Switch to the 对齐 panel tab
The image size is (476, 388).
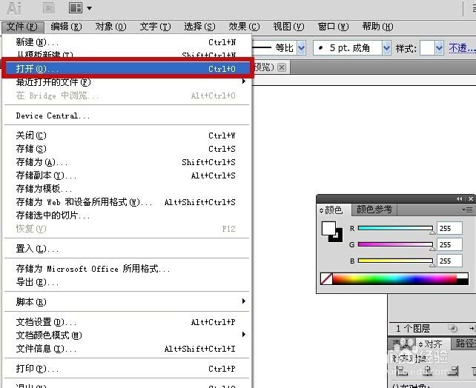pos(431,344)
